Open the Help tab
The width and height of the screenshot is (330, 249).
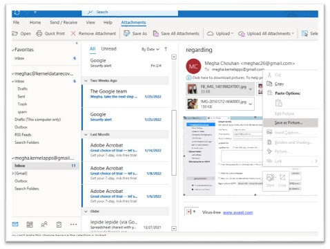click(x=108, y=22)
